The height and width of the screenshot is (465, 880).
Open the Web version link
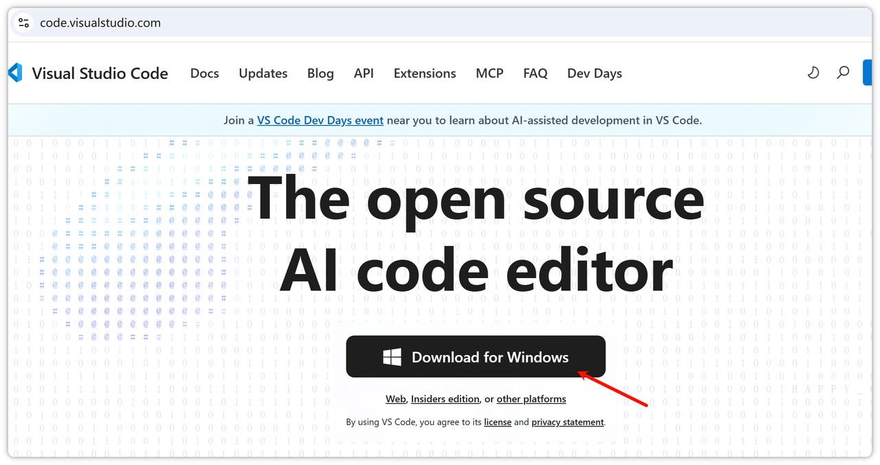click(x=395, y=399)
